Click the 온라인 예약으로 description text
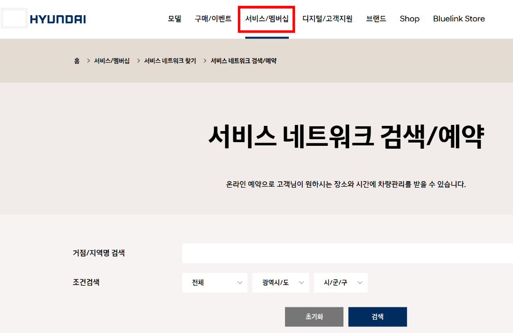The width and height of the screenshot is (513, 333). click(x=346, y=184)
